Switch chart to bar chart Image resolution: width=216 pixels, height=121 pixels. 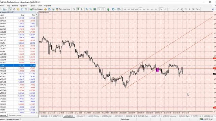pos(74,9)
